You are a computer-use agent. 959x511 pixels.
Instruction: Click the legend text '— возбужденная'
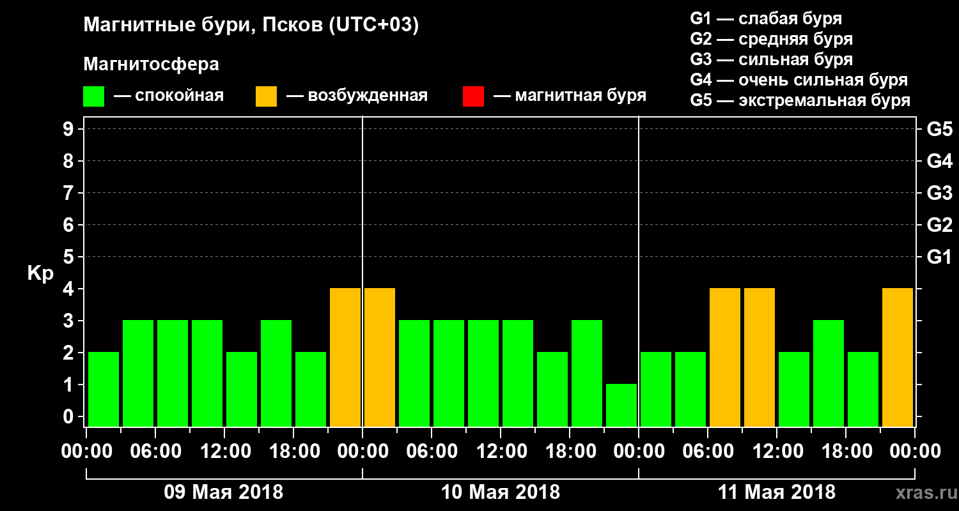coord(357,96)
